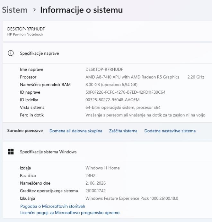Click the Nameščeni pomnilnik RAM label
212x222 pixels.
(x=45, y=85)
